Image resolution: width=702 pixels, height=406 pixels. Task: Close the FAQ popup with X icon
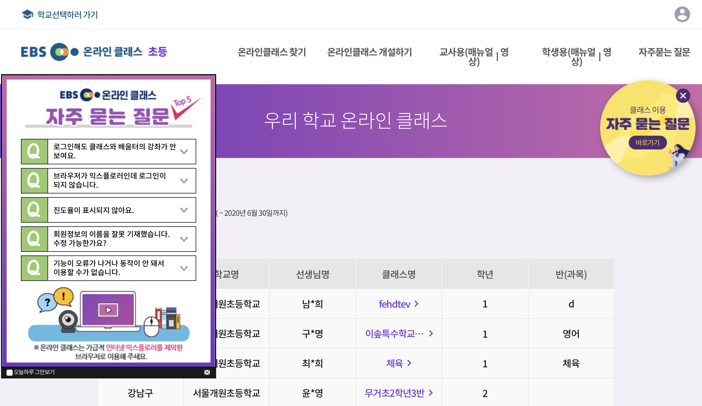pyautogui.click(x=207, y=372)
